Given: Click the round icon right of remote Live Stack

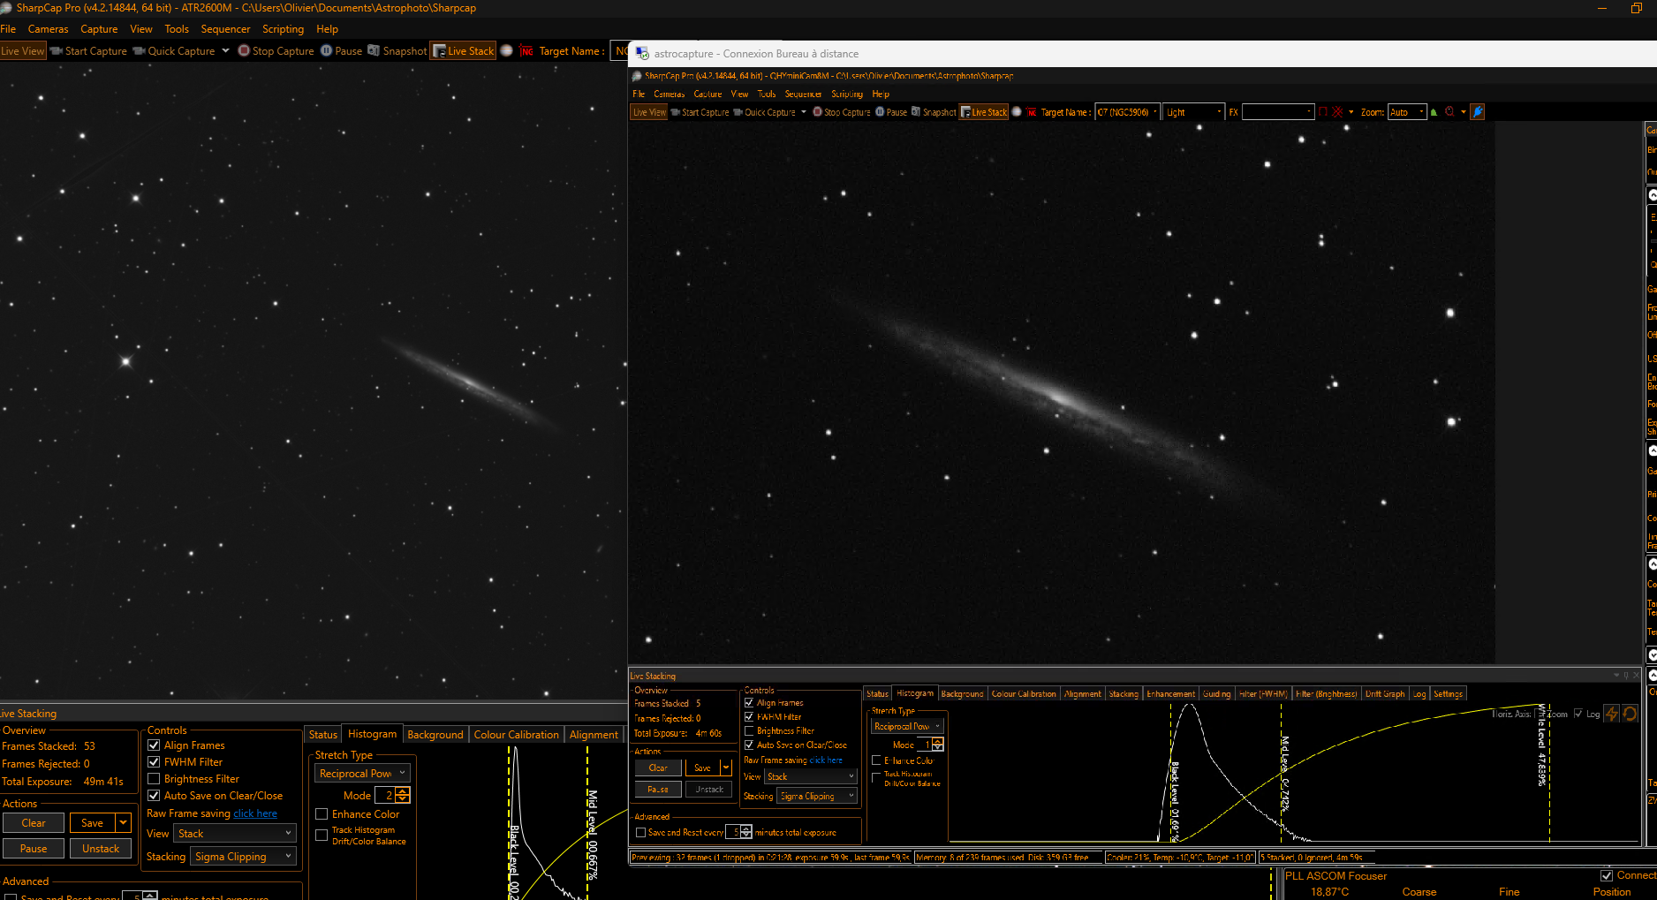Looking at the screenshot, I should tap(1017, 112).
